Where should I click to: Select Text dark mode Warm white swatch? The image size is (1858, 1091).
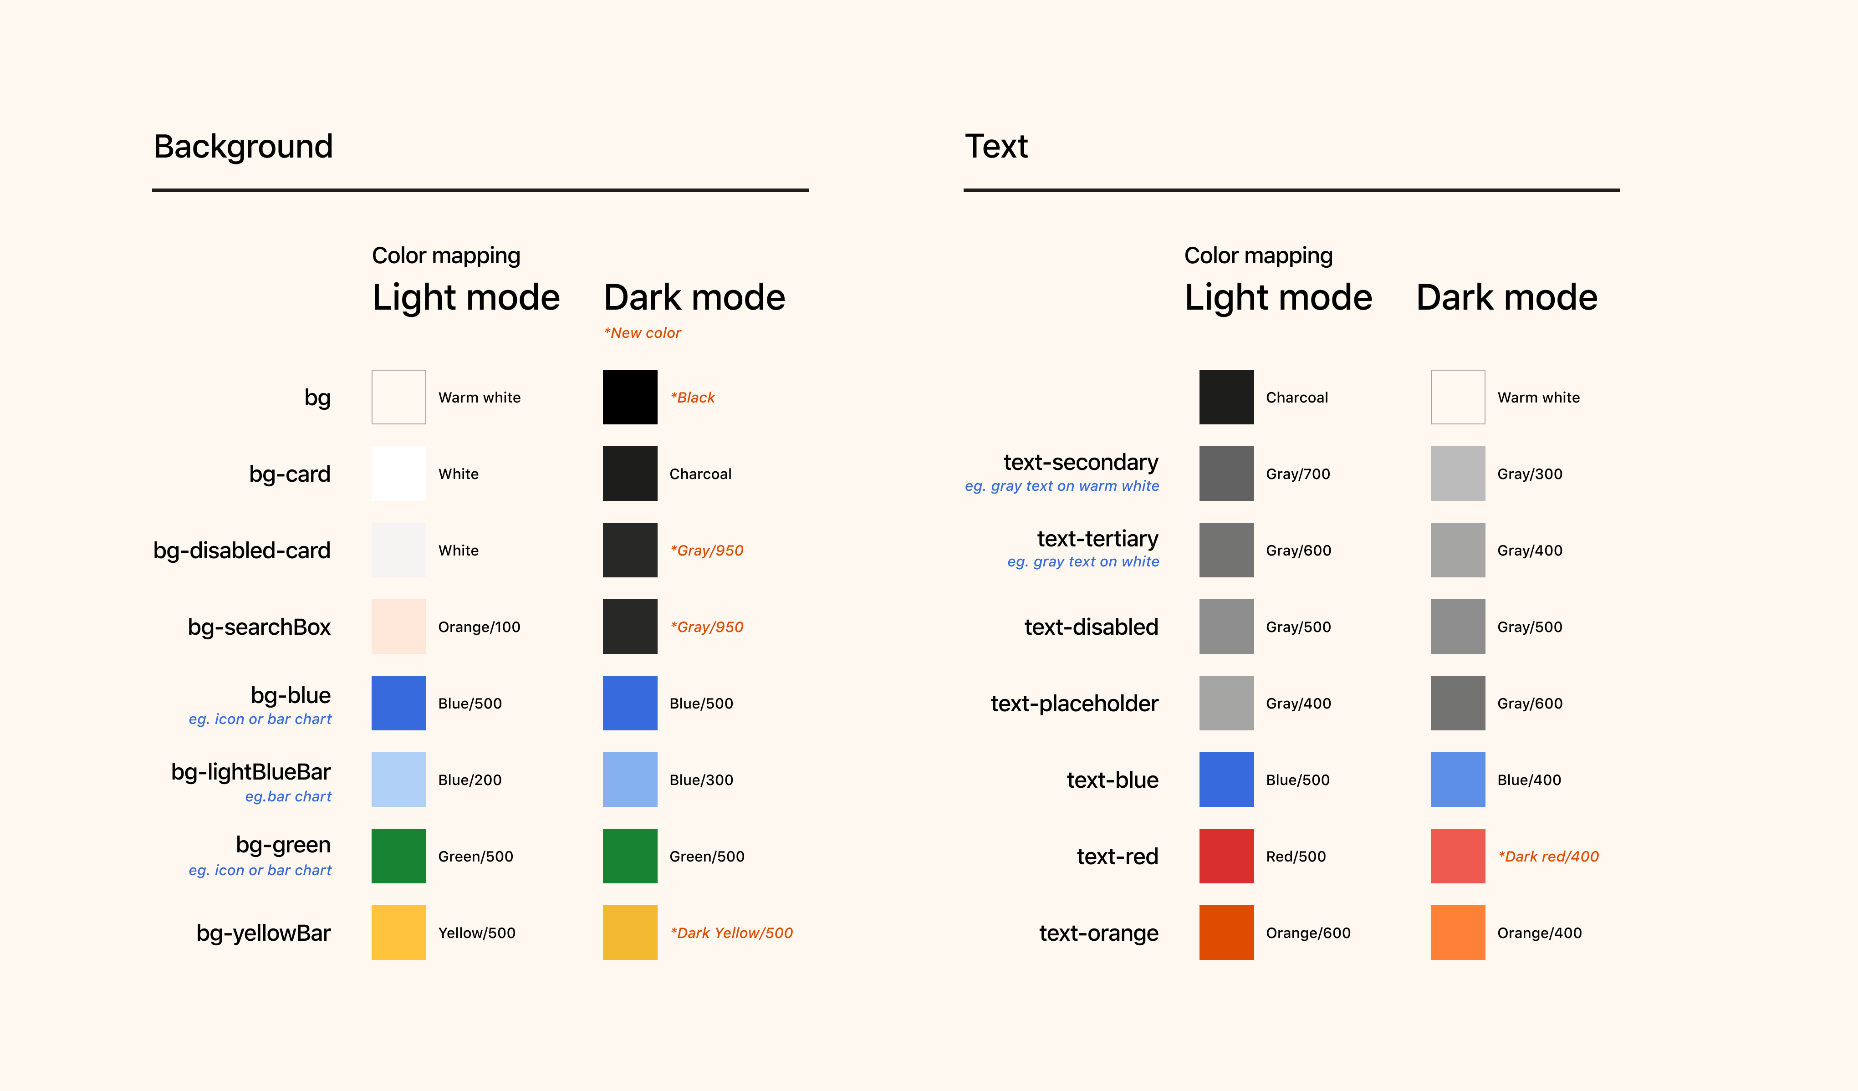point(1458,397)
